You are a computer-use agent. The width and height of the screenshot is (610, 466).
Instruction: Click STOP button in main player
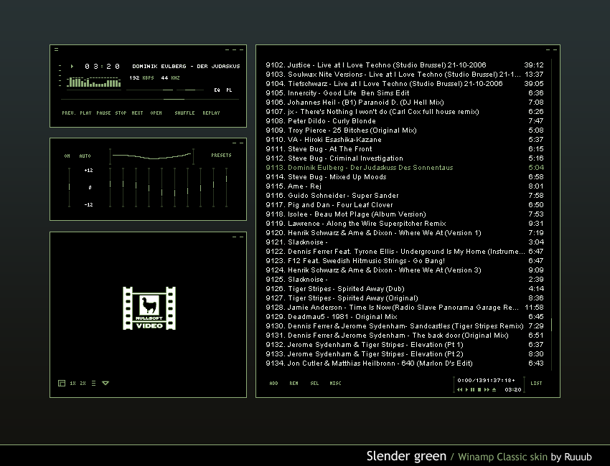click(x=121, y=113)
